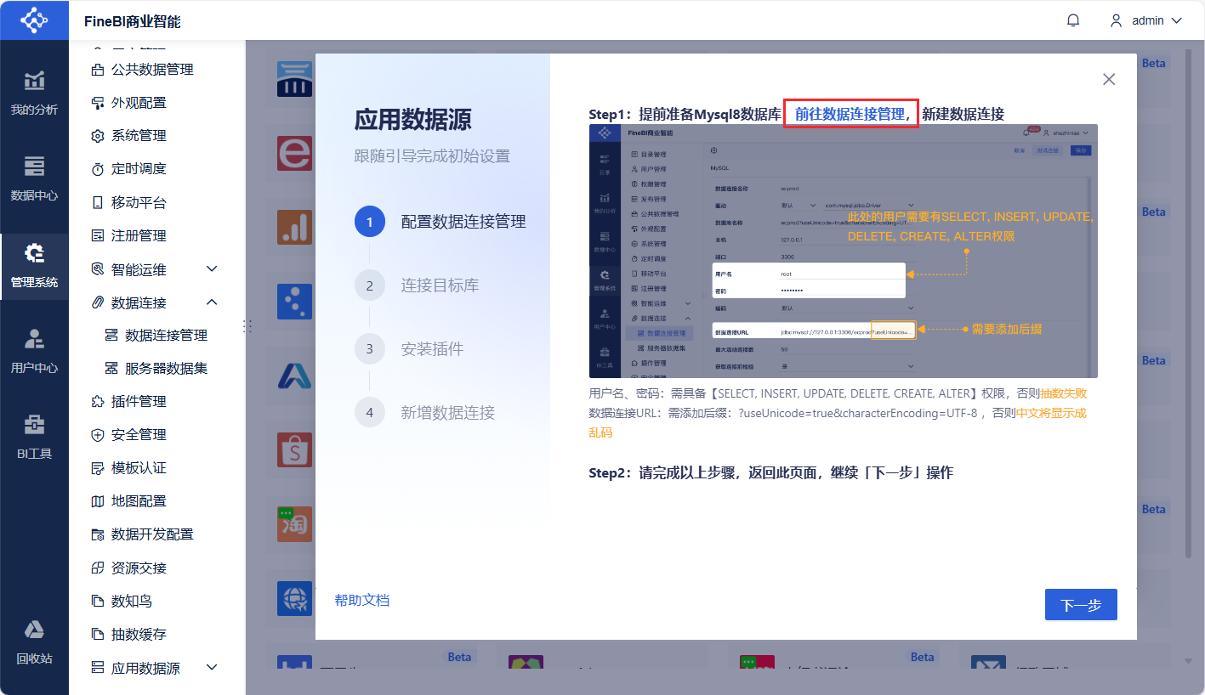Click the 应用数据源 menu icon

tap(98, 668)
